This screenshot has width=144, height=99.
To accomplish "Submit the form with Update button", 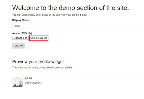I will [x=18, y=46].
